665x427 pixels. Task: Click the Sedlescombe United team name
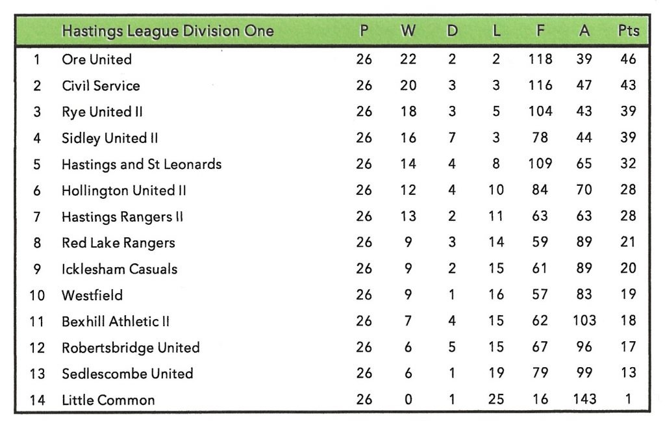(127, 374)
